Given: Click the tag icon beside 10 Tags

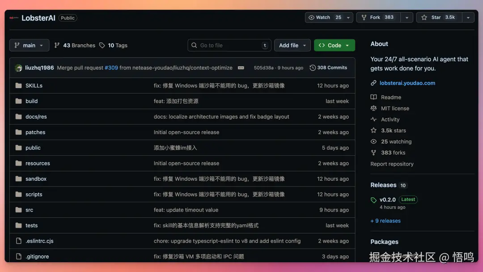Looking at the screenshot, I should click(102, 45).
